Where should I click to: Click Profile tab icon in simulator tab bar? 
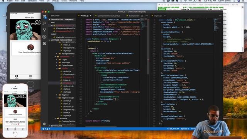[x=17, y=76]
